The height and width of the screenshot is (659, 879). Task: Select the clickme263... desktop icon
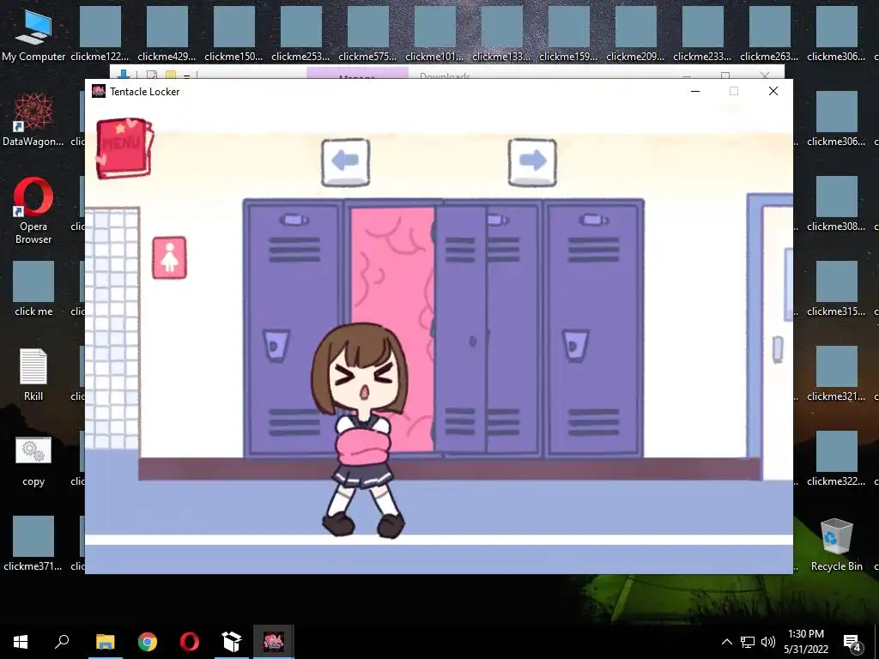(769, 34)
